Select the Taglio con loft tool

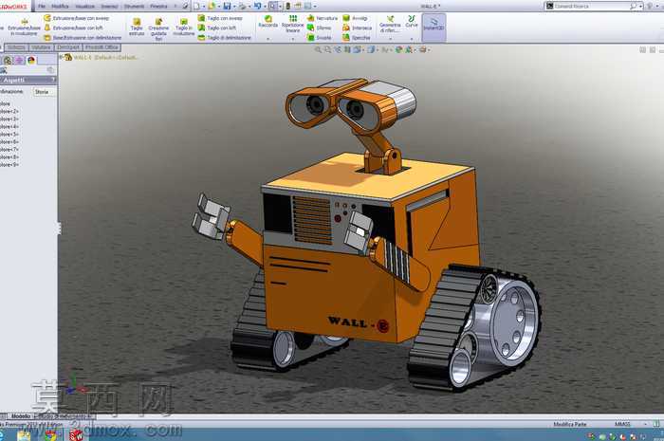point(217,28)
